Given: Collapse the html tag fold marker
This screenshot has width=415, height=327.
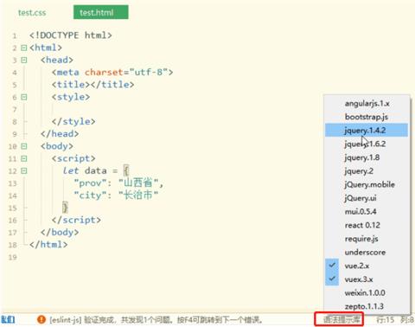Looking at the screenshot, I should (24, 48).
